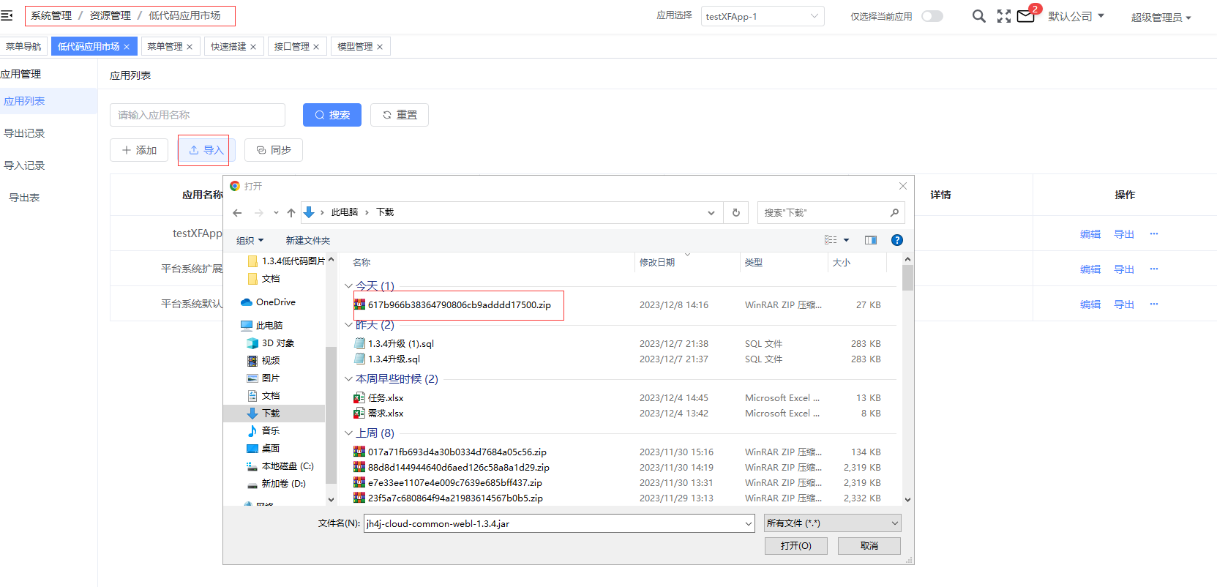Click the 添加 button
Screen dimensions: 1217x587
pos(139,150)
